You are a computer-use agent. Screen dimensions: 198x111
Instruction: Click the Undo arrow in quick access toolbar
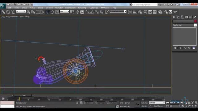tap(19, 5)
